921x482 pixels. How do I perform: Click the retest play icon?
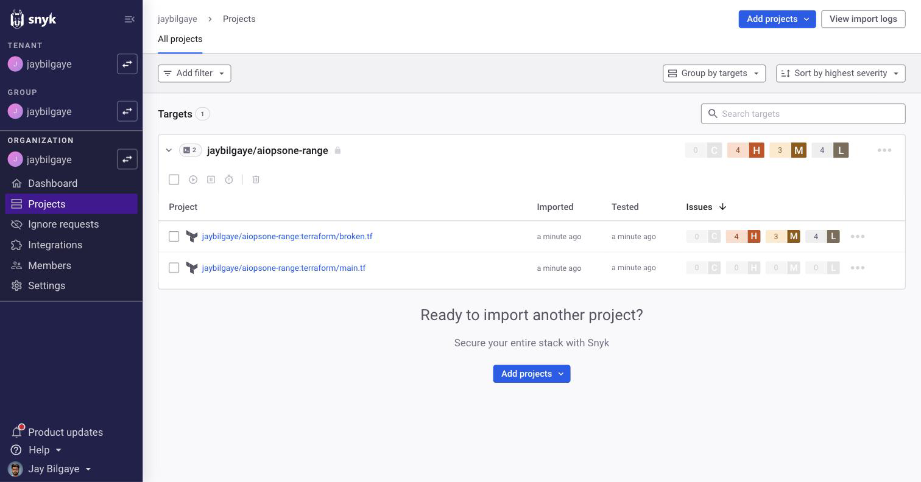193,180
